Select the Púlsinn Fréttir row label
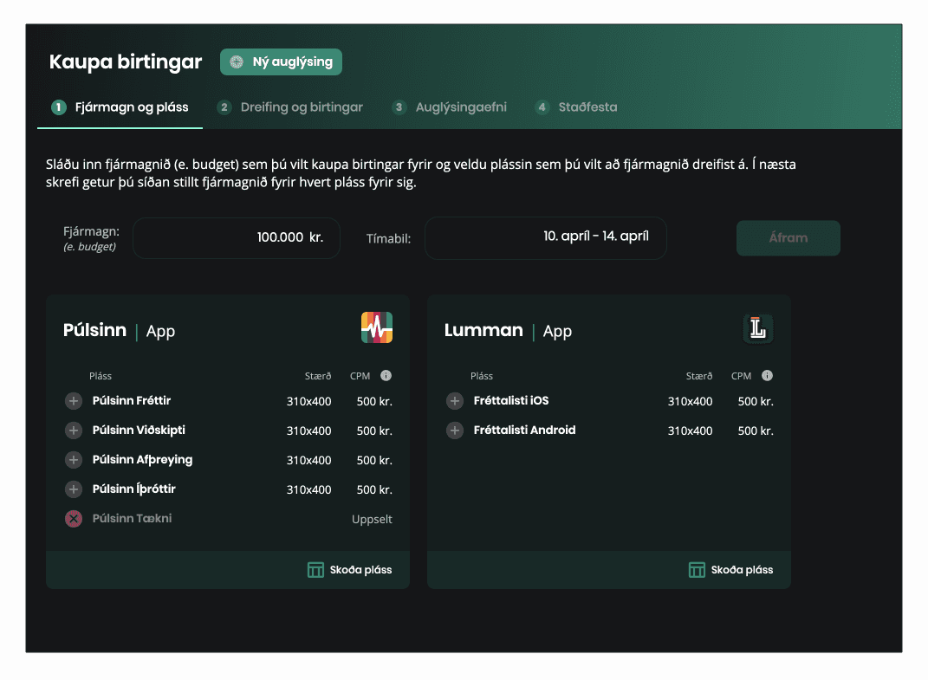Viewport: 928px width, 680px height. (132, 401)
